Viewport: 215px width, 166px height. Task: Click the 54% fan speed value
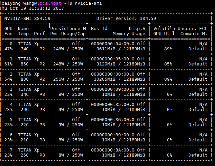coord(8,79)
